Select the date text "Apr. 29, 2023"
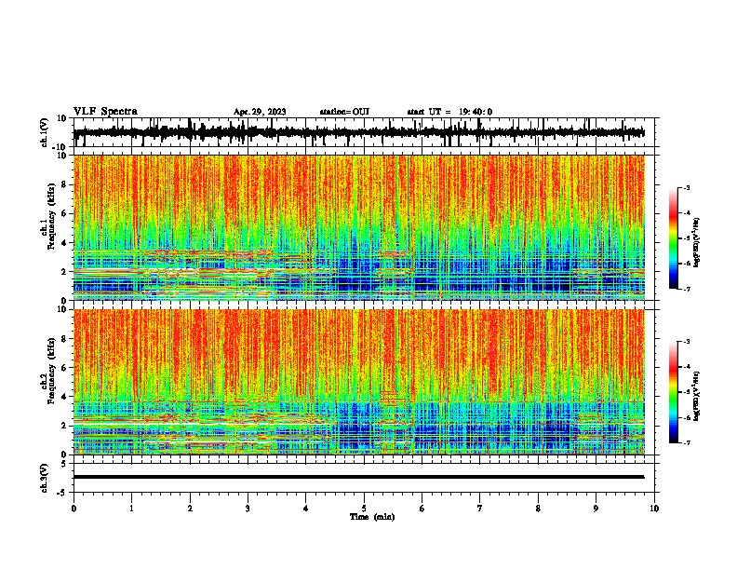 click(x=260, y=112)
